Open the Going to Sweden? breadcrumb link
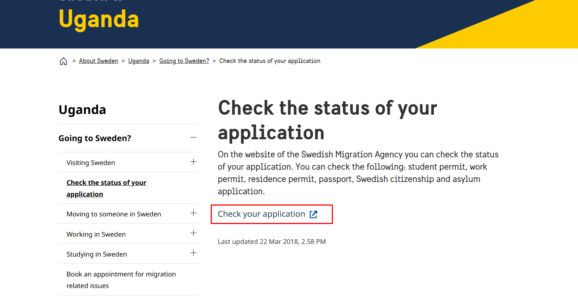Screen dimensions: 578x296 point(184,61)
